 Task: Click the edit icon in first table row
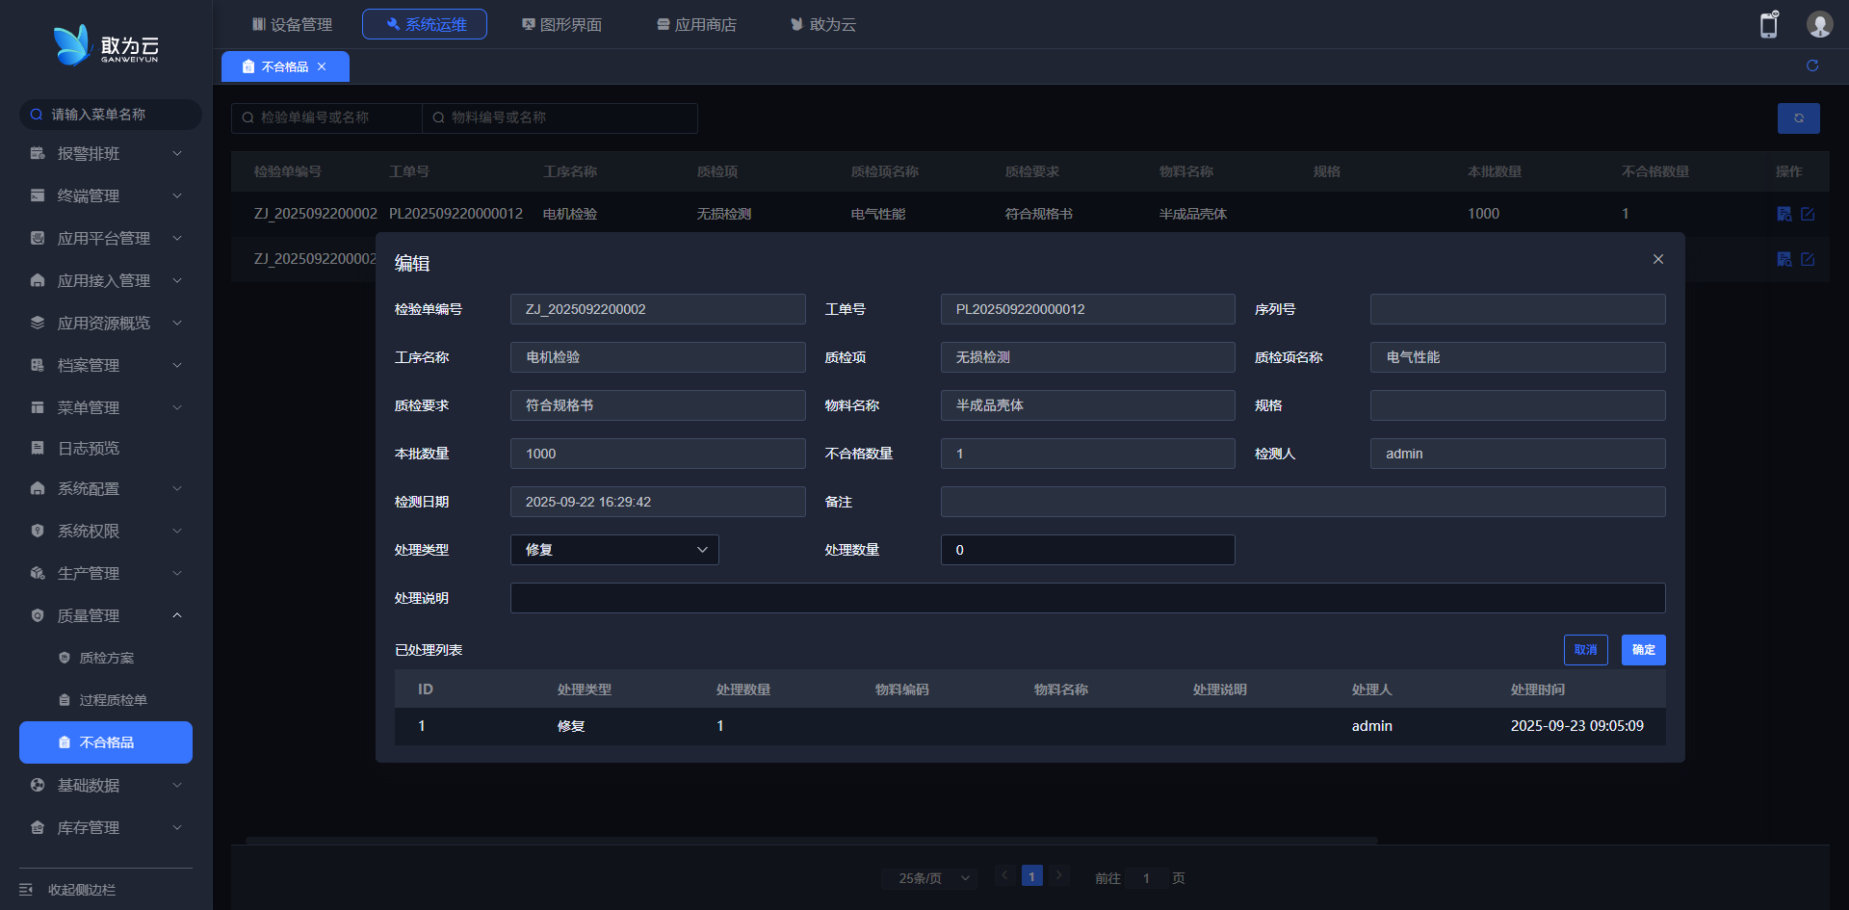tap(1808, 214)
